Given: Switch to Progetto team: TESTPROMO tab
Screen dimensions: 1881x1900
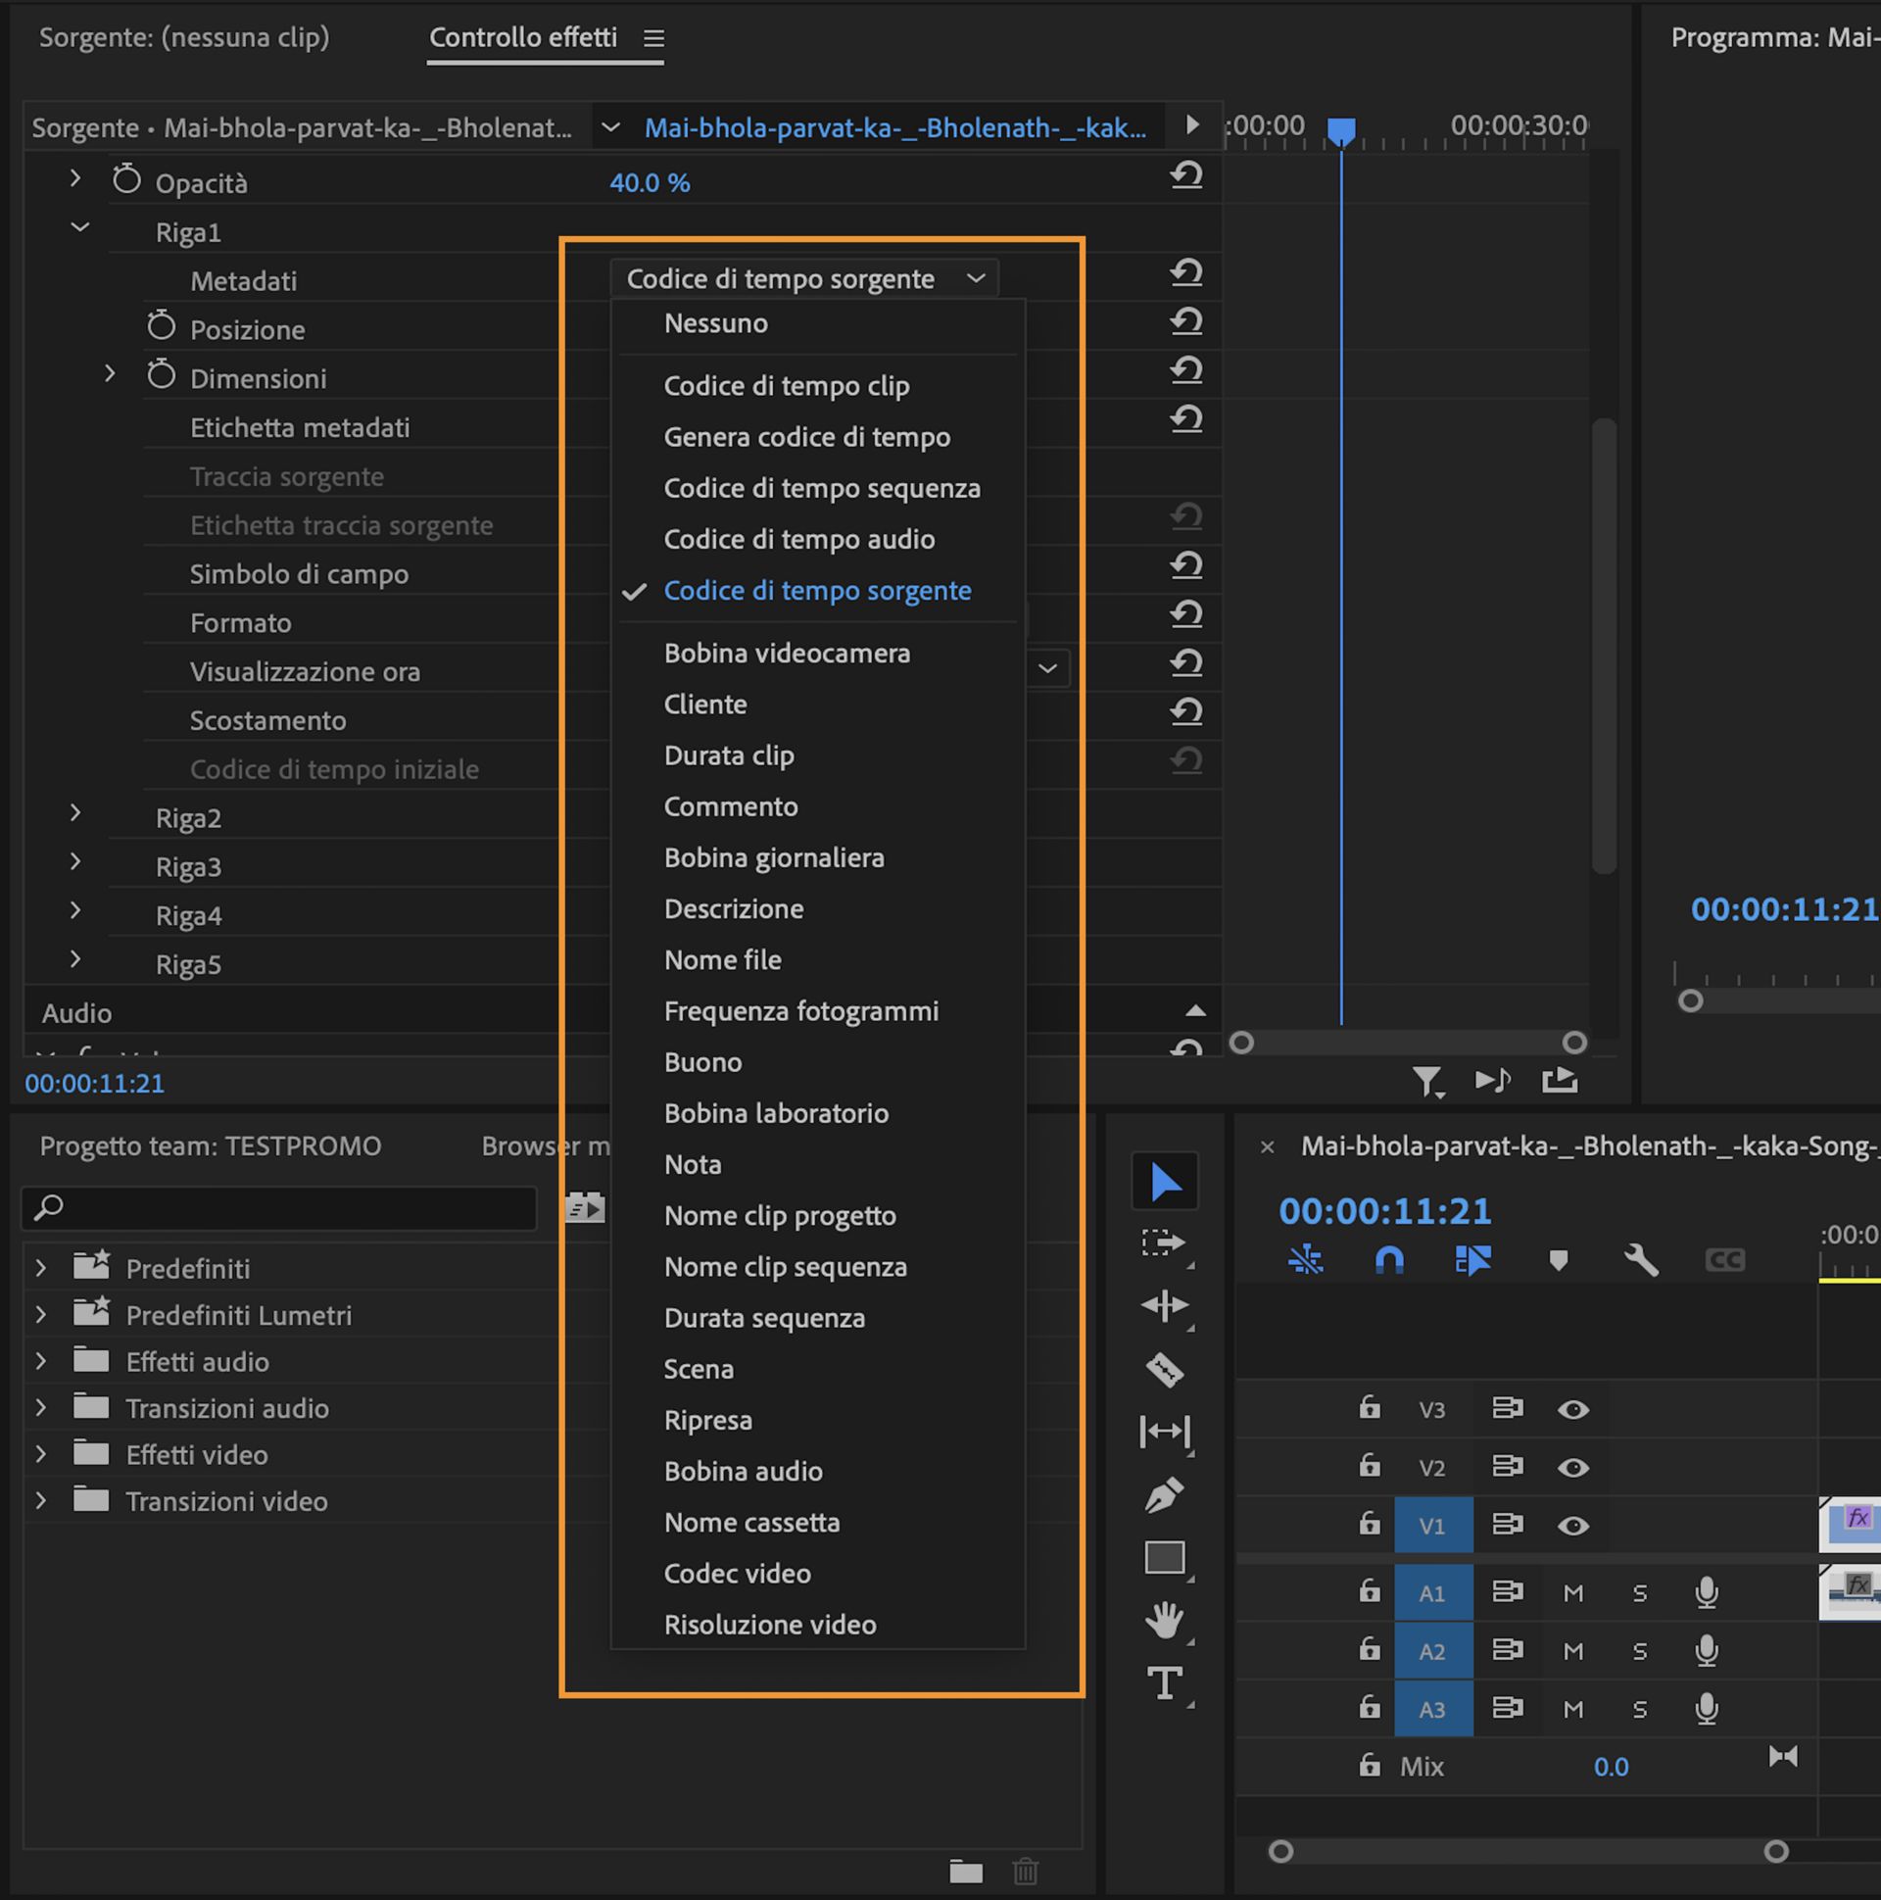Looking at the screenshot, I should click(x=211, y=1146).
